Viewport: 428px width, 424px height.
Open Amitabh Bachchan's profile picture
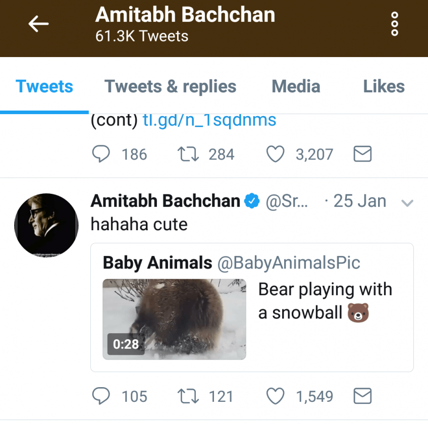pos(46,225)
